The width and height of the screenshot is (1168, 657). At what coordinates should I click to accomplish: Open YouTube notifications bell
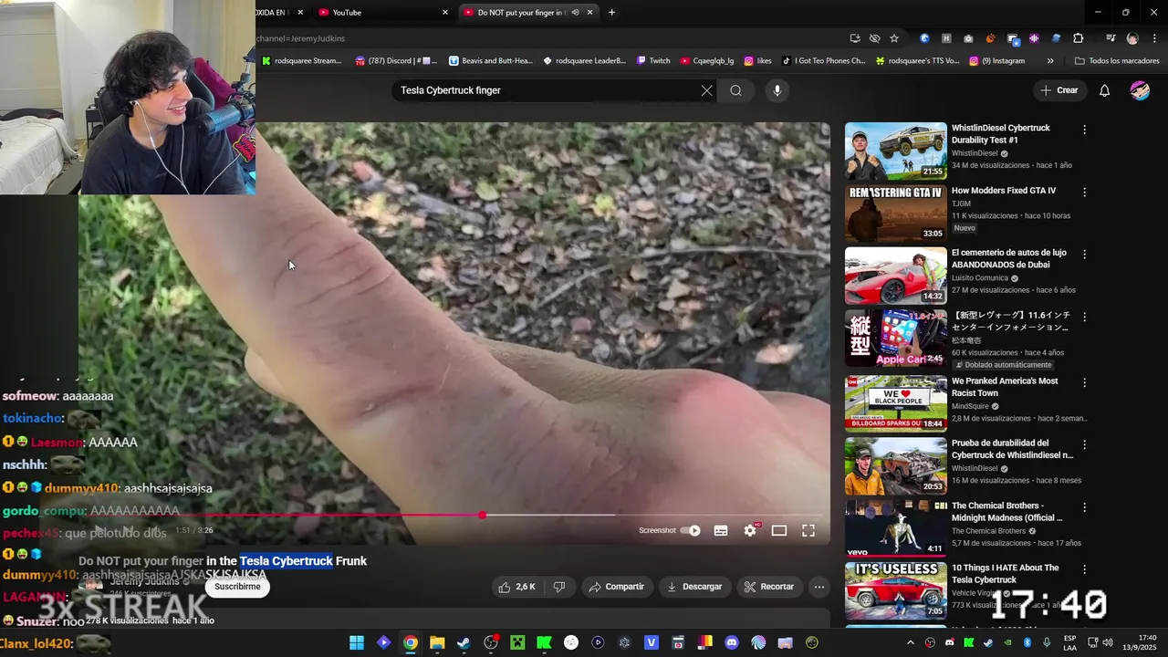click(x=1104, y=90)
